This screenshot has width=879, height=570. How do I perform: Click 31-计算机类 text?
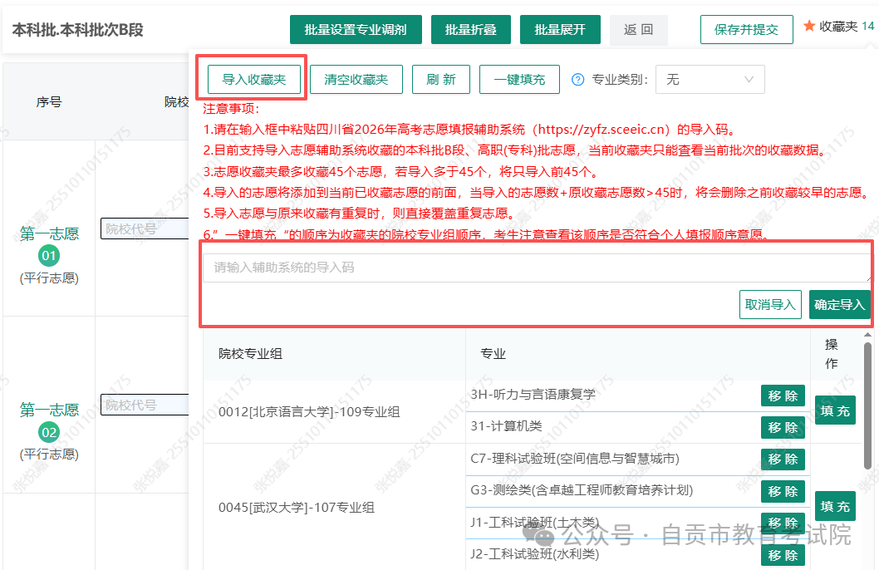[x=506, y=426]
